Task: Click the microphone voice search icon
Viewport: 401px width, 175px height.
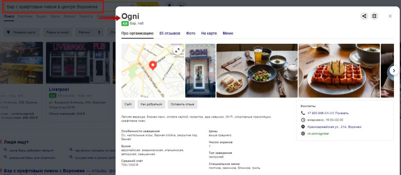Action: coord(169,5)
